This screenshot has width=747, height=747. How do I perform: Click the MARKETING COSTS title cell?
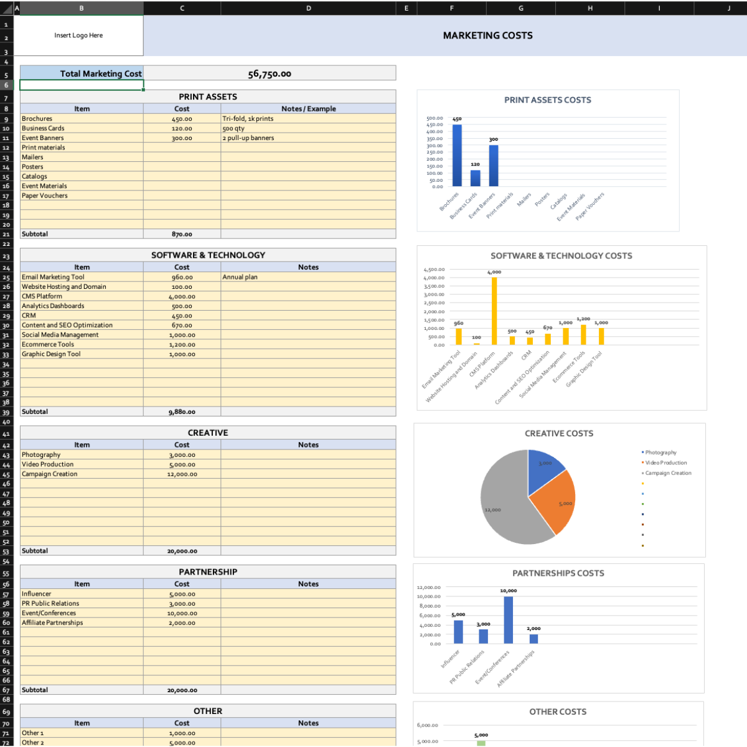[x=487, y=35]
